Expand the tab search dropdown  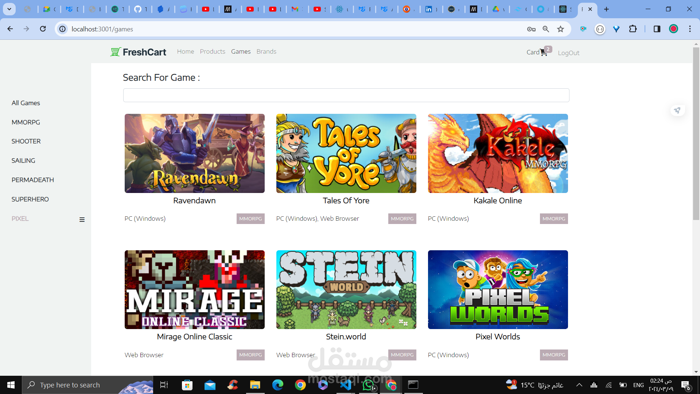[9, 9]
